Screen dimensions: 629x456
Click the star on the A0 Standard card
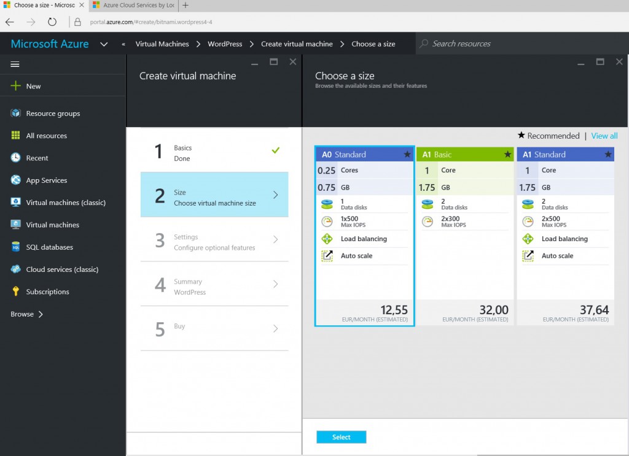click(x=407, y=154)
